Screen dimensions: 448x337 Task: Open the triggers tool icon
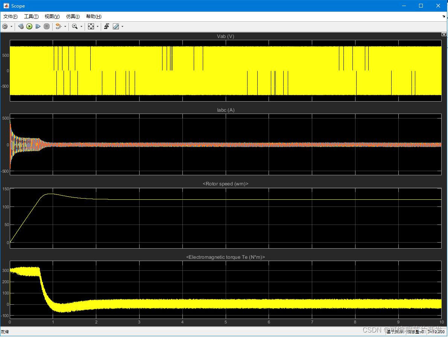click(x=106, y=27)
